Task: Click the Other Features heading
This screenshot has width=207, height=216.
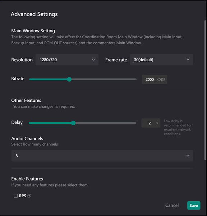Action: click(26, 100)
